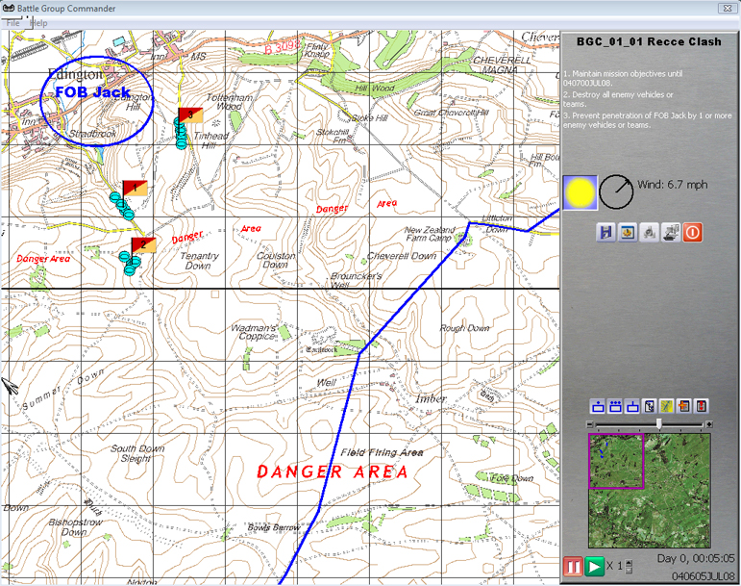Select the single-dot unit symbol icon

[x=597, y=406]
